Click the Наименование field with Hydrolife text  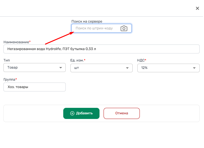(101, 49)
